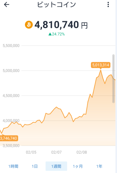This screenshot has height=173, width=117.
Task: Click the 4,500,000 gridline axis label
Action: pyautogui.click(x=11, y=96)
